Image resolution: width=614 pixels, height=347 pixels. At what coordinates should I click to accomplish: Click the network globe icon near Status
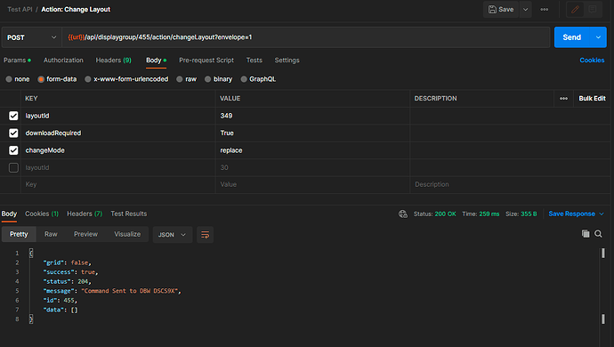point(402,214)
